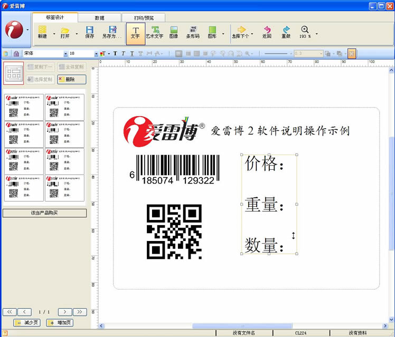Click the 删除 delete button

click(72, 80)
